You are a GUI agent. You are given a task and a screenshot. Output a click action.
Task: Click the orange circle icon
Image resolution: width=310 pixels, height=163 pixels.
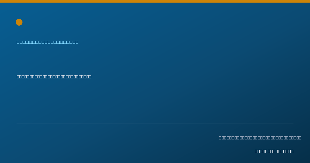tap(19, 22)
